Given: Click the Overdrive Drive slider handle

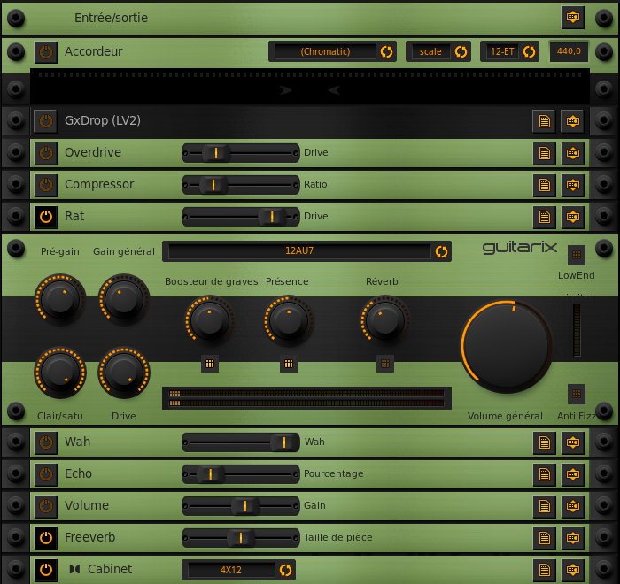Looking at the screenshot, I should click(x=216, y=153).
